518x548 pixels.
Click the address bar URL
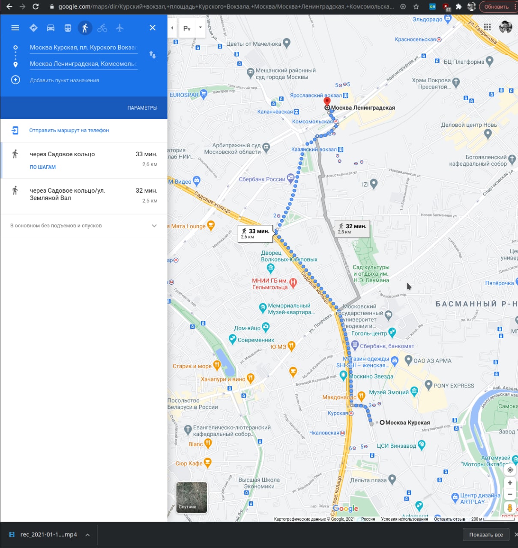point(226,7)
